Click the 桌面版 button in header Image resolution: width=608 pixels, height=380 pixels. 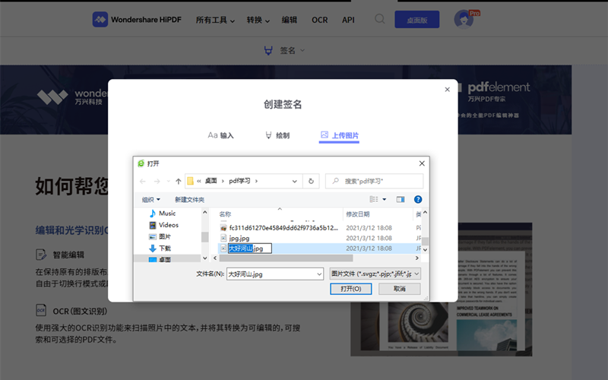tap(416, 20)
